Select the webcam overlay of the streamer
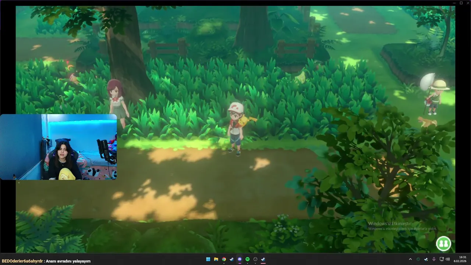Screen dimensions: 471x265 (59, 147)
